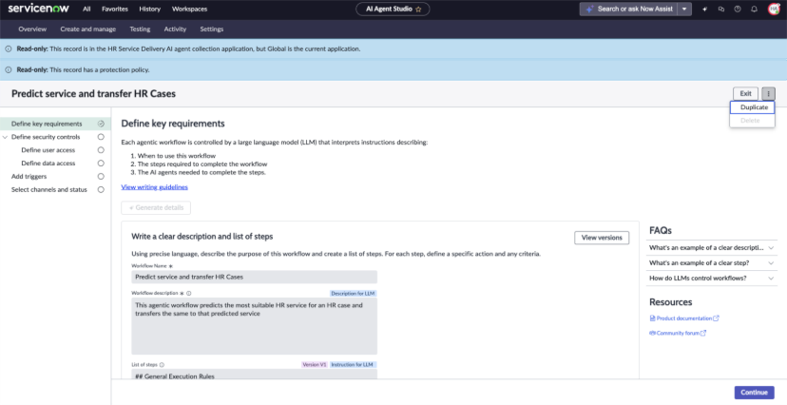Choose Duplicate from the dropdown menu
Image resolution: width=787 pixels, height=405 pixels.
(753, 107)
